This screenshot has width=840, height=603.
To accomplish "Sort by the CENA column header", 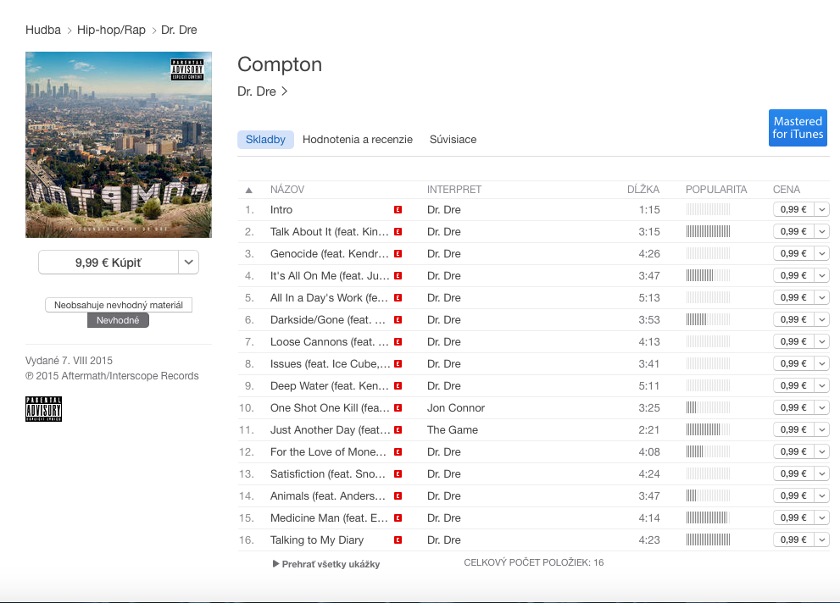I will coord(787,190).
